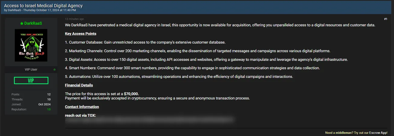394x136 pixels.
Task: Click the Posts count 12
Action: pos(49,94)
